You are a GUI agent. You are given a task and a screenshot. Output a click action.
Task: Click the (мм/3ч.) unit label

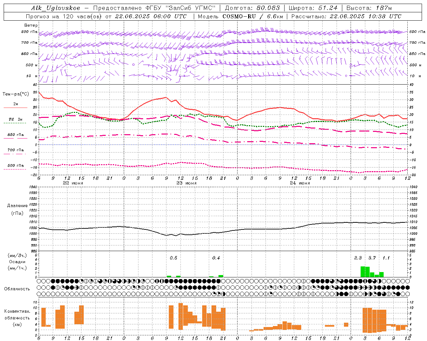tap(17, 255)
